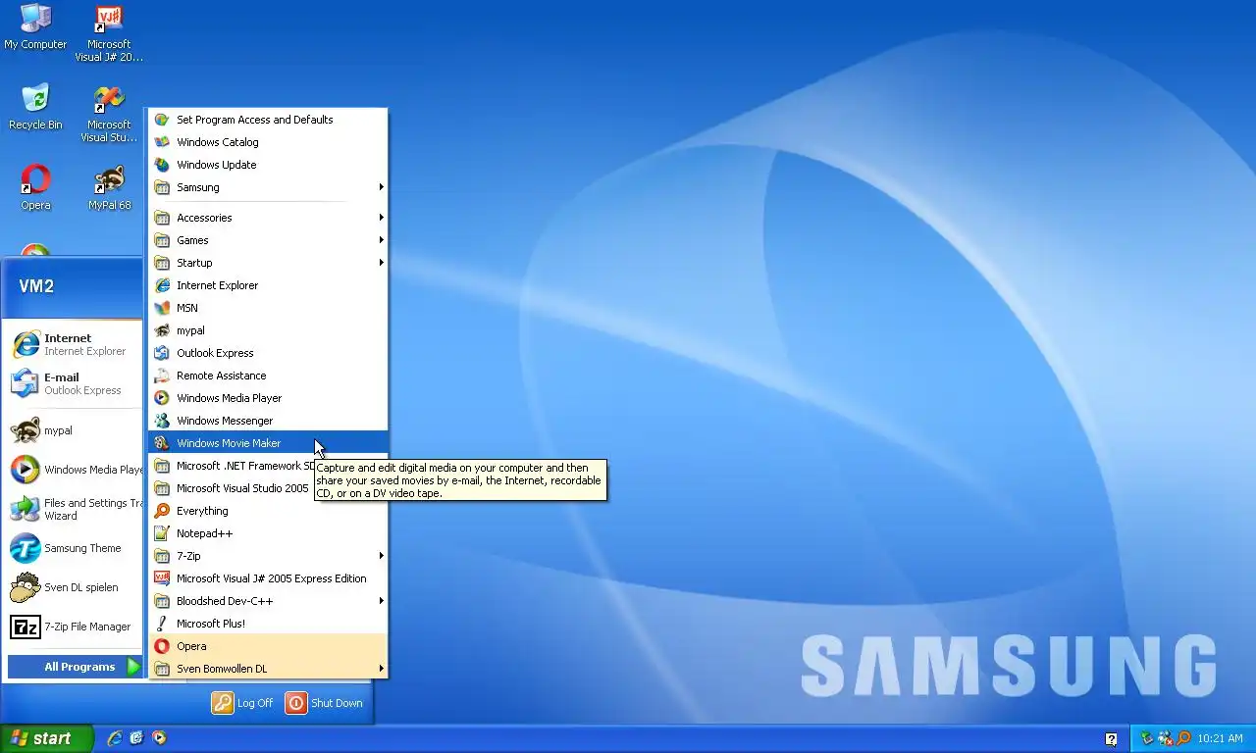This screenshot has height=753, width=1256.
Task: Open My Computer desktop icon
Action: click(35, 26)
